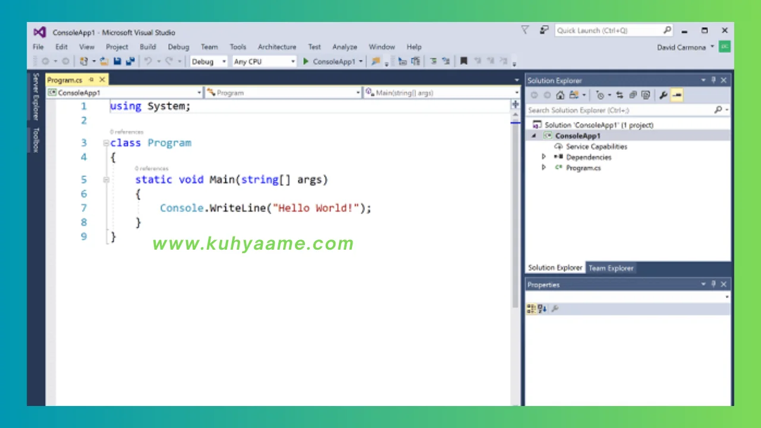
Task: Toggle auto-hide pin on Solution Explorer
Action: pyautogui.click(x=714, y=80)
